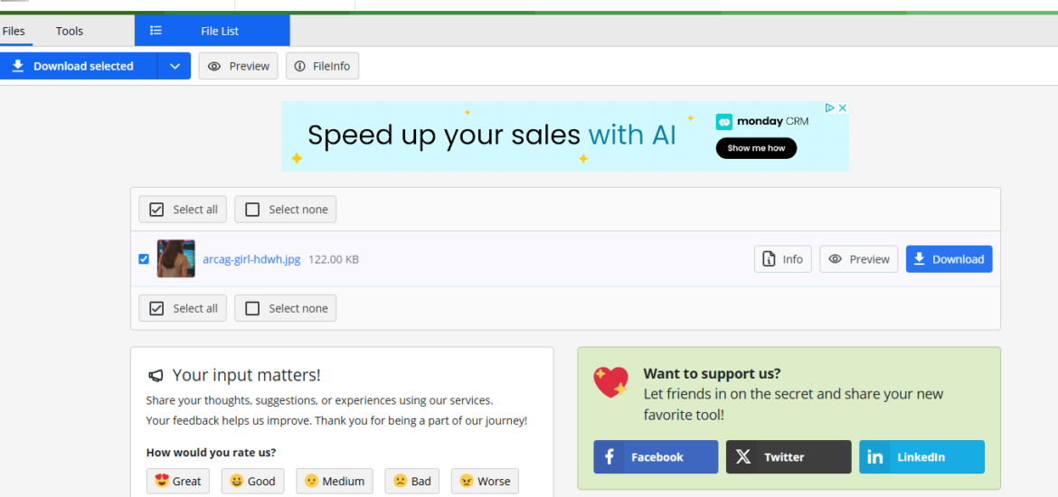
Task: Click the Info document icon in file row
Action: (768, 259)
